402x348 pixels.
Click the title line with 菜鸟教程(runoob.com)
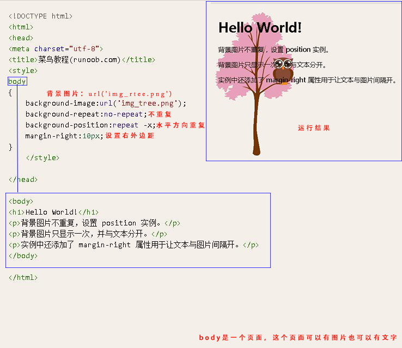[82, 60]
